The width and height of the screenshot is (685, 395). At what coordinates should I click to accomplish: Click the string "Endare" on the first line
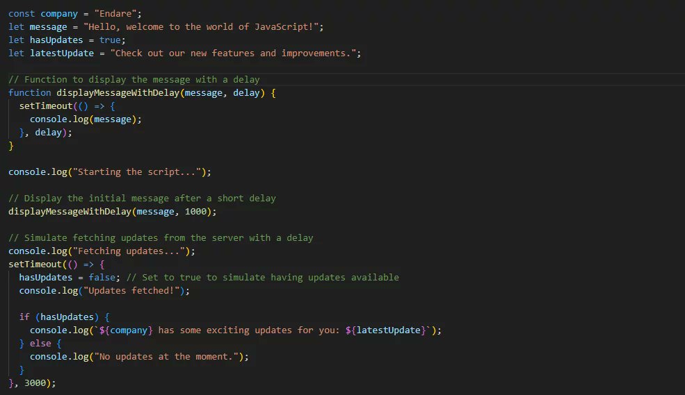pyautogui.click(x=115, y=13)
